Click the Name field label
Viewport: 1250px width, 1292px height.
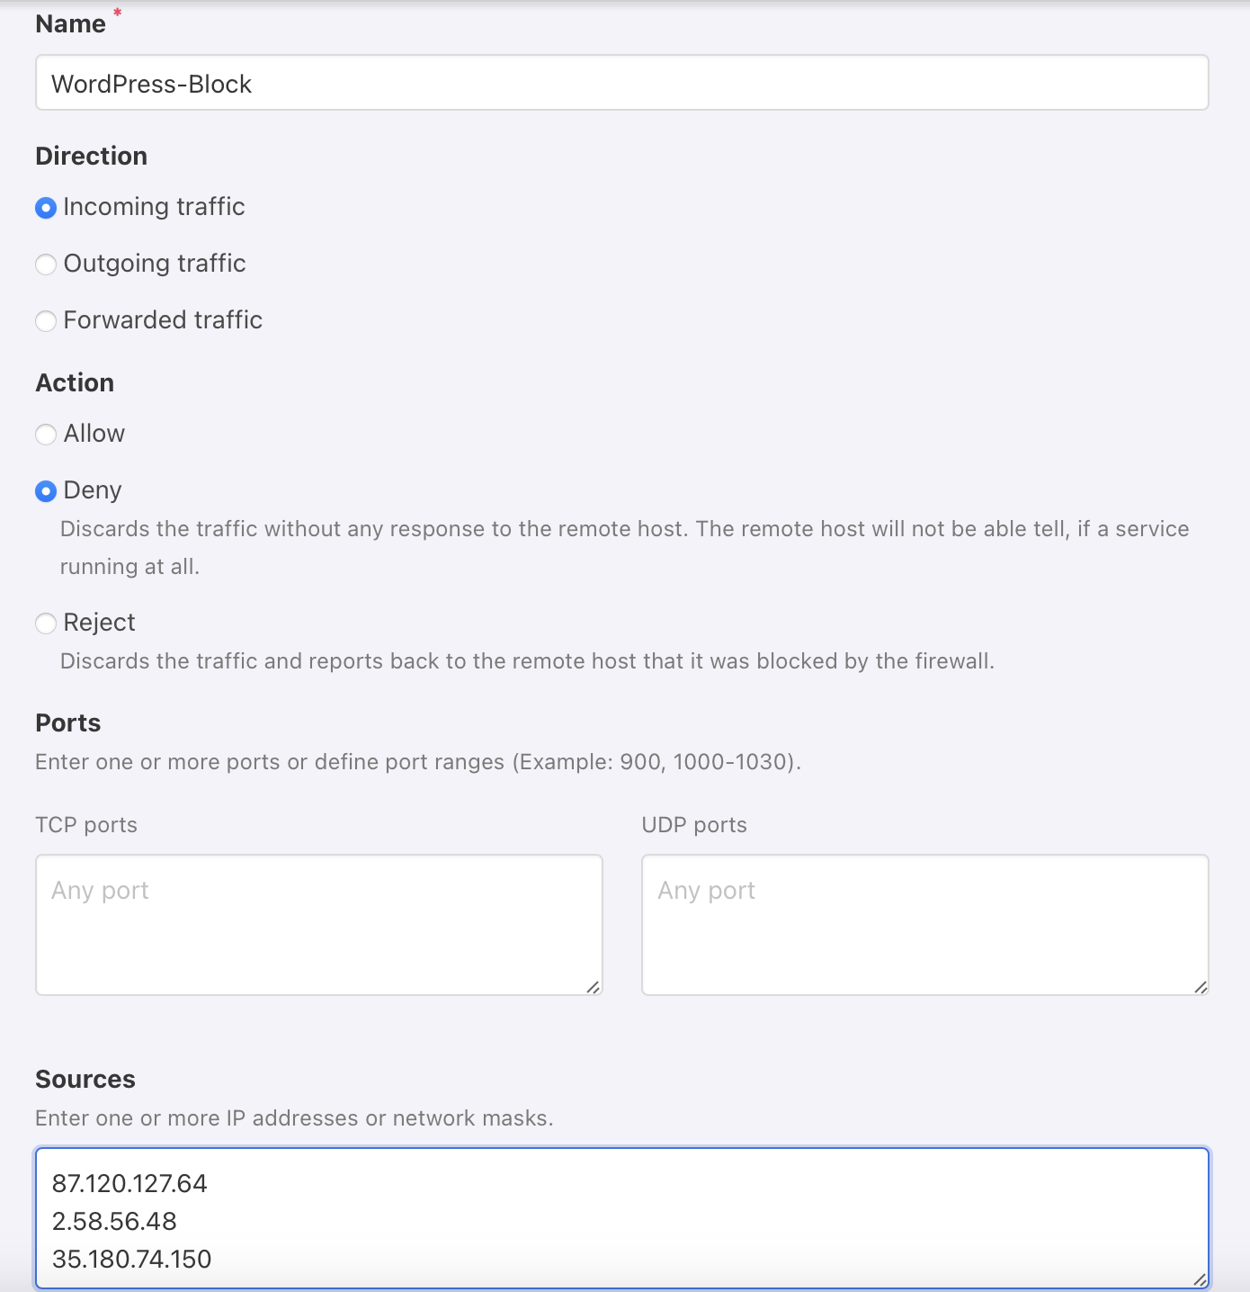coord(70,24)
